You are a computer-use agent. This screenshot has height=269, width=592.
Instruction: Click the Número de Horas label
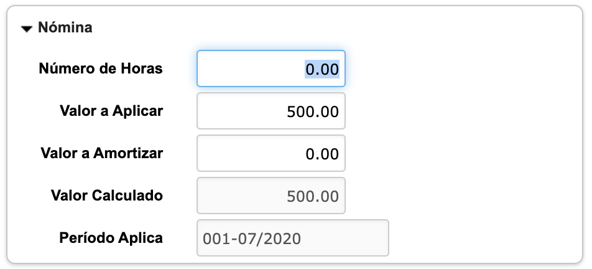[x=101, y=68]
